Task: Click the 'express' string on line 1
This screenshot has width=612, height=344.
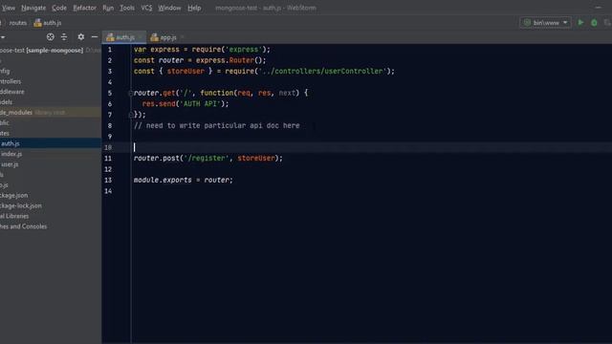Action: (x=244, y=50)
